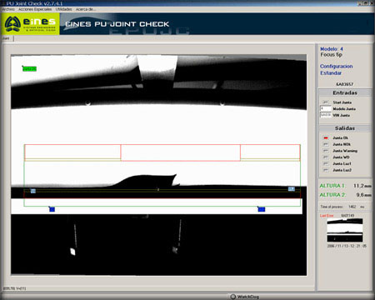Click the Time of process value
Image resolution: width=375 pixels, height=300 pixels.
tap(352, 207)
